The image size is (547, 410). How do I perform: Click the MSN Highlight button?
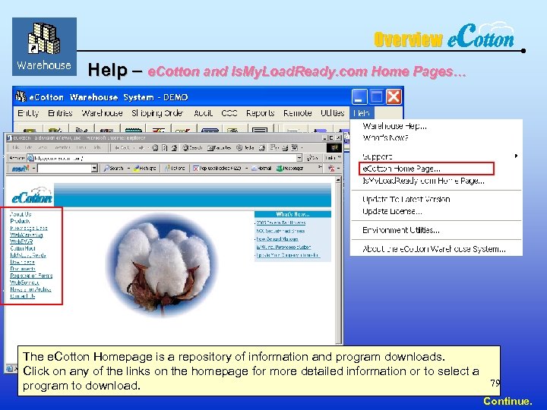pos(145,169)
